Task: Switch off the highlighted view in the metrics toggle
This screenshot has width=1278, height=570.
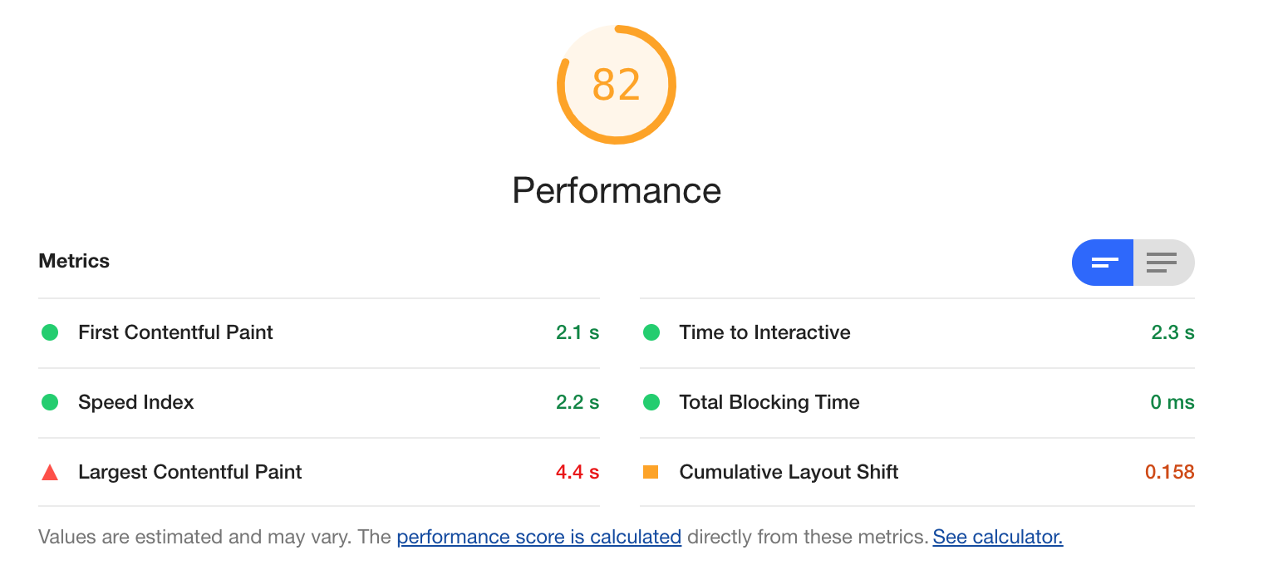Action: click(x=1162, y=262)
